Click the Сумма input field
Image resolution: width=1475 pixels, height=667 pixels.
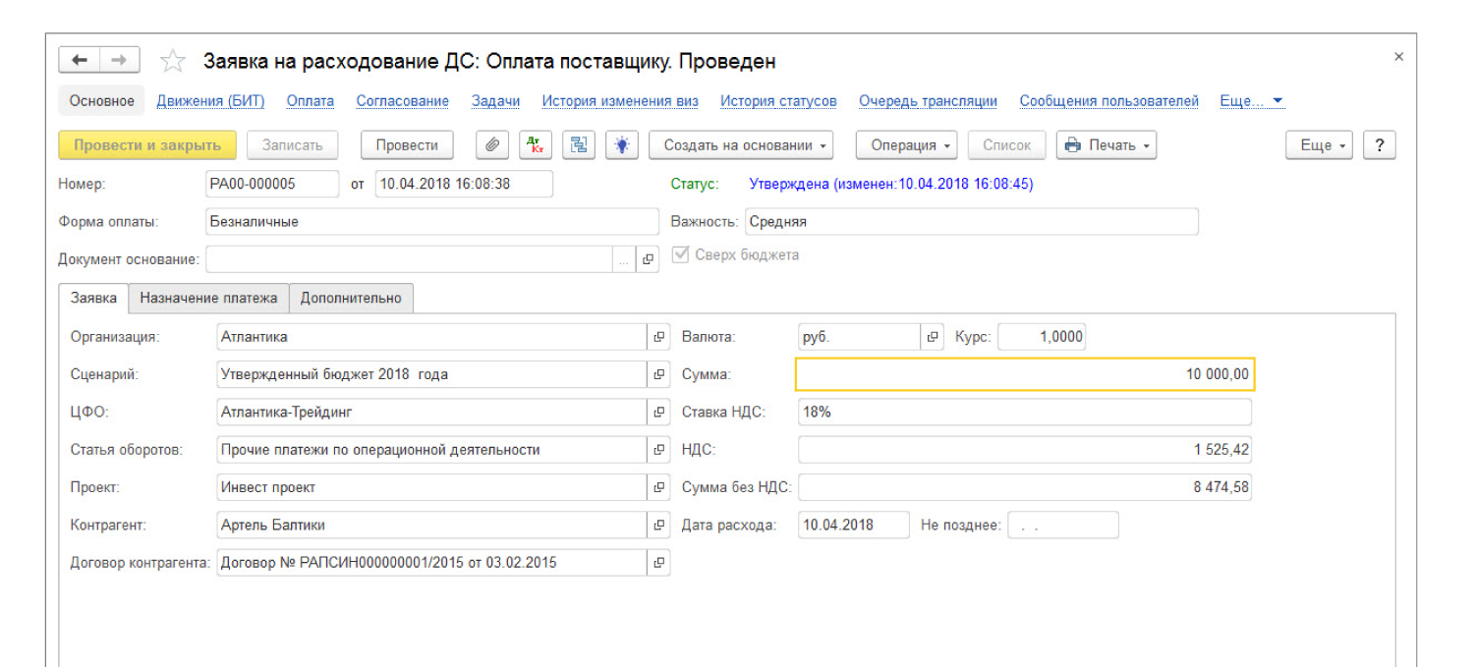[x=1024, y=374]
